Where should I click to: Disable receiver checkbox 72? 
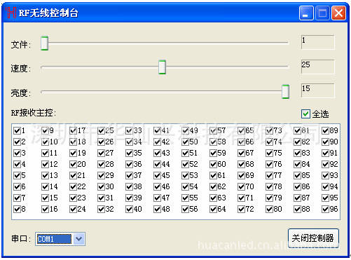tap(242, 209)
